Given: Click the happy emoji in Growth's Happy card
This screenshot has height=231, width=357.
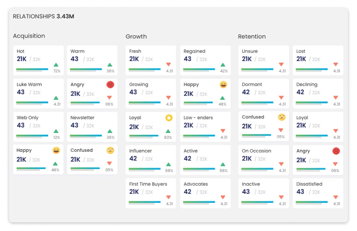Looking at the screenshot, I should (223, 85).
